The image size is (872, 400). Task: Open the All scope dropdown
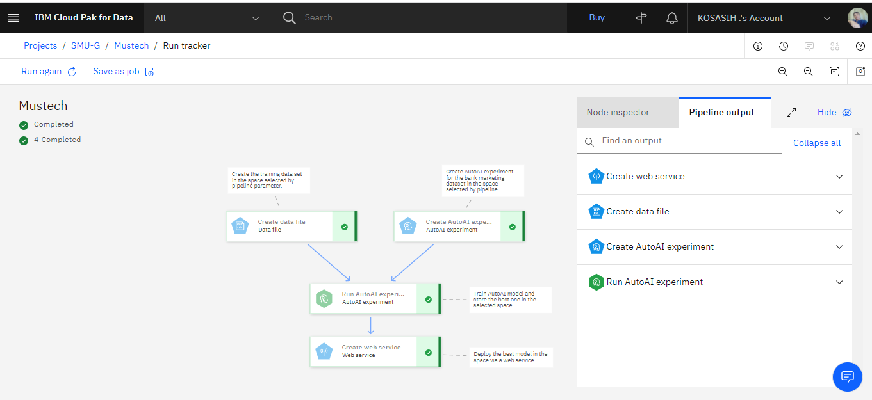(208, 18)
